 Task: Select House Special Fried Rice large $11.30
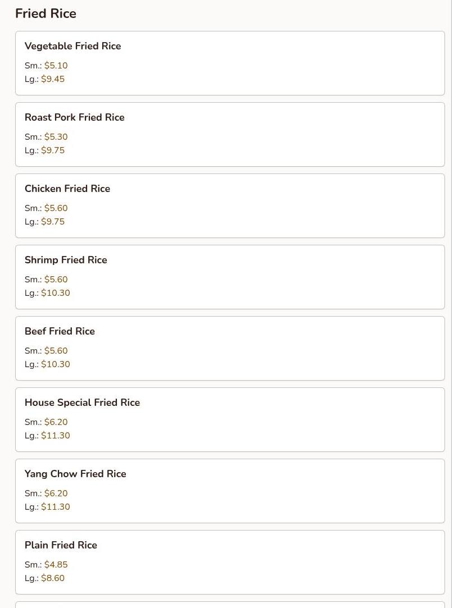[56, 436]
